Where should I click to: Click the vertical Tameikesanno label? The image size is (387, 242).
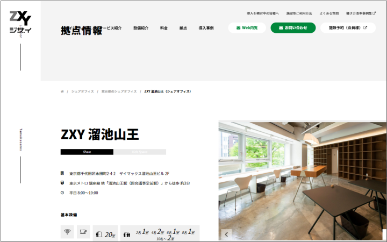(x=21, y=140)
